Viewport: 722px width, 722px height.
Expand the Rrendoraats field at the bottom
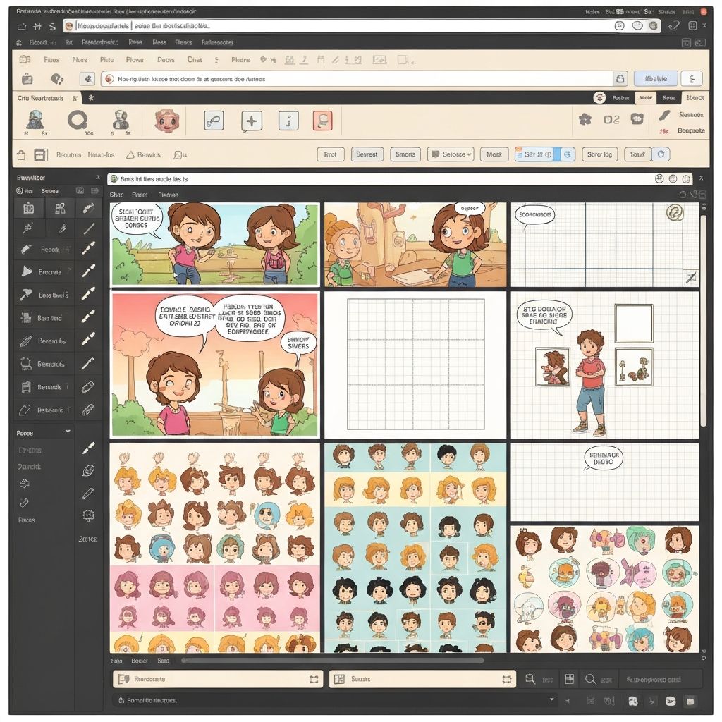(314, 679)
